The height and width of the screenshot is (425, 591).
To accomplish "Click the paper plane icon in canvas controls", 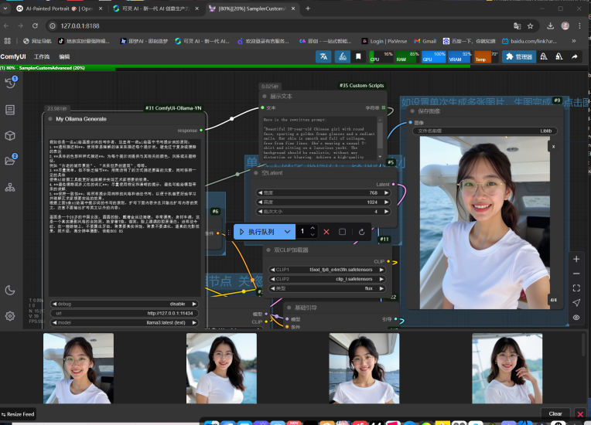I will 576,303.
